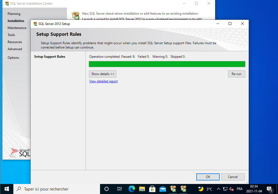Open notification center icon

pyautogui.click(x=270, y=189)
